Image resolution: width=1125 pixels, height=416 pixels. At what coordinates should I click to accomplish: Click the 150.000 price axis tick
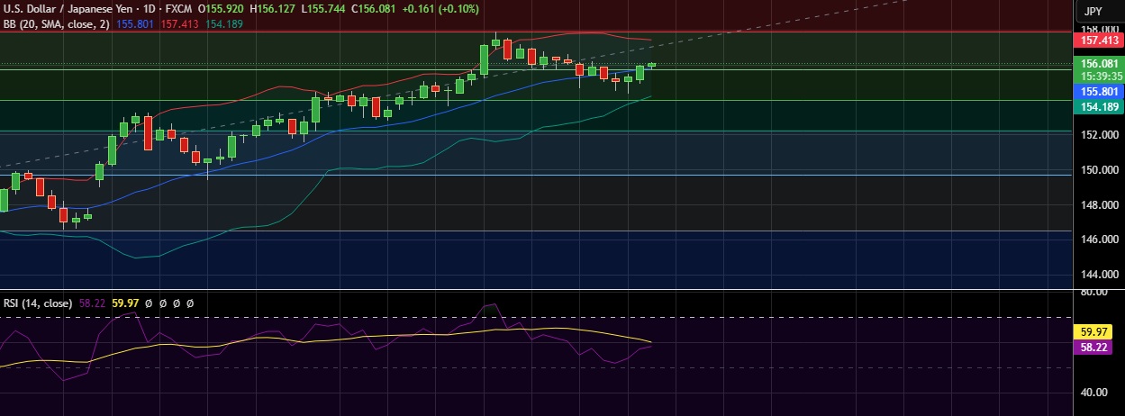point(1099,170)
